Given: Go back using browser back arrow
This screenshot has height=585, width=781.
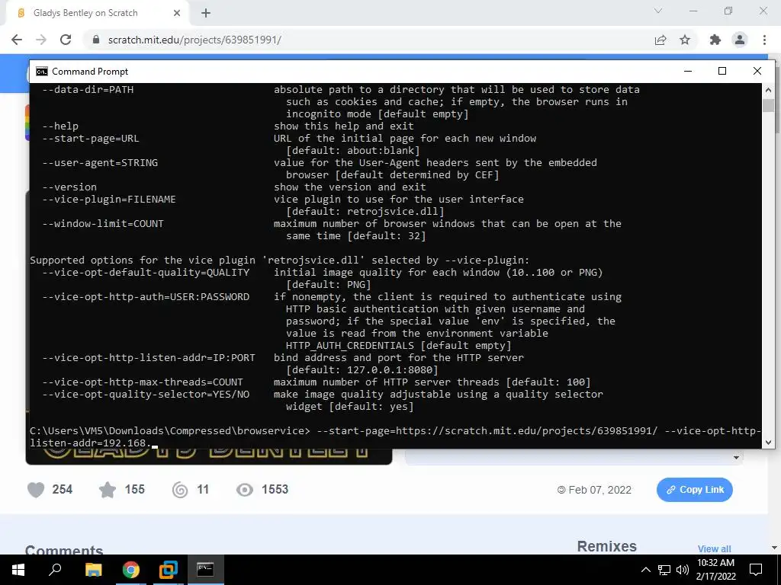Looking at the screenshot, I should point(17,40).
